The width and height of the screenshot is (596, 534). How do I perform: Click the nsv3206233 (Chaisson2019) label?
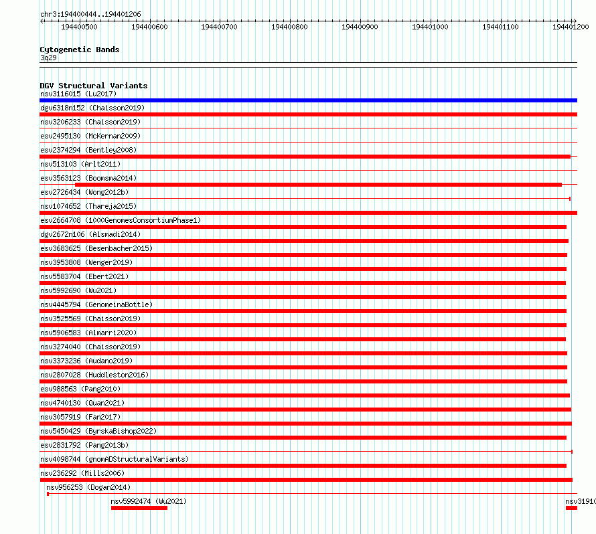pyautogui.click(x=90, y=122)
